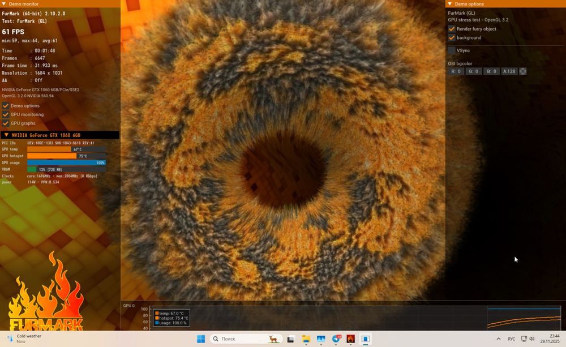This screenshot has height=347, width=566.
Task: Click the usage: 100.0 % legend entry
Action: [x=171, y=323]
